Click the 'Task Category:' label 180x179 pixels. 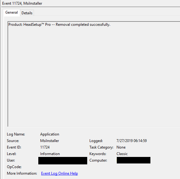[x=101, y=147]
